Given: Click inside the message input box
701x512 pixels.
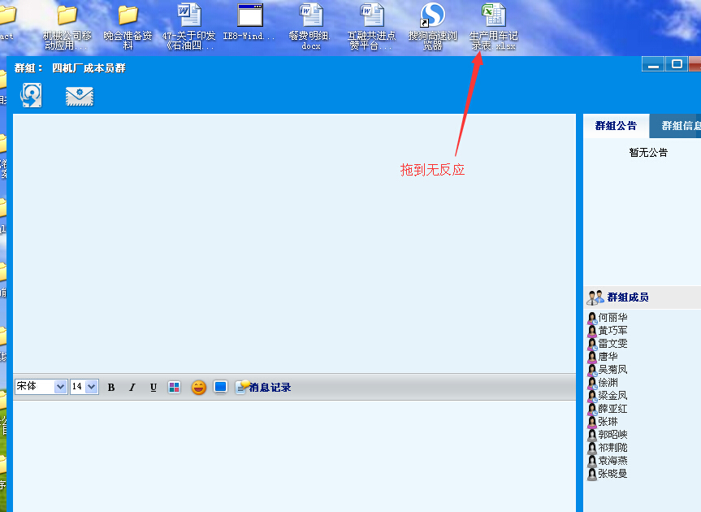Looking at the screenshot, I should [292, 455].
